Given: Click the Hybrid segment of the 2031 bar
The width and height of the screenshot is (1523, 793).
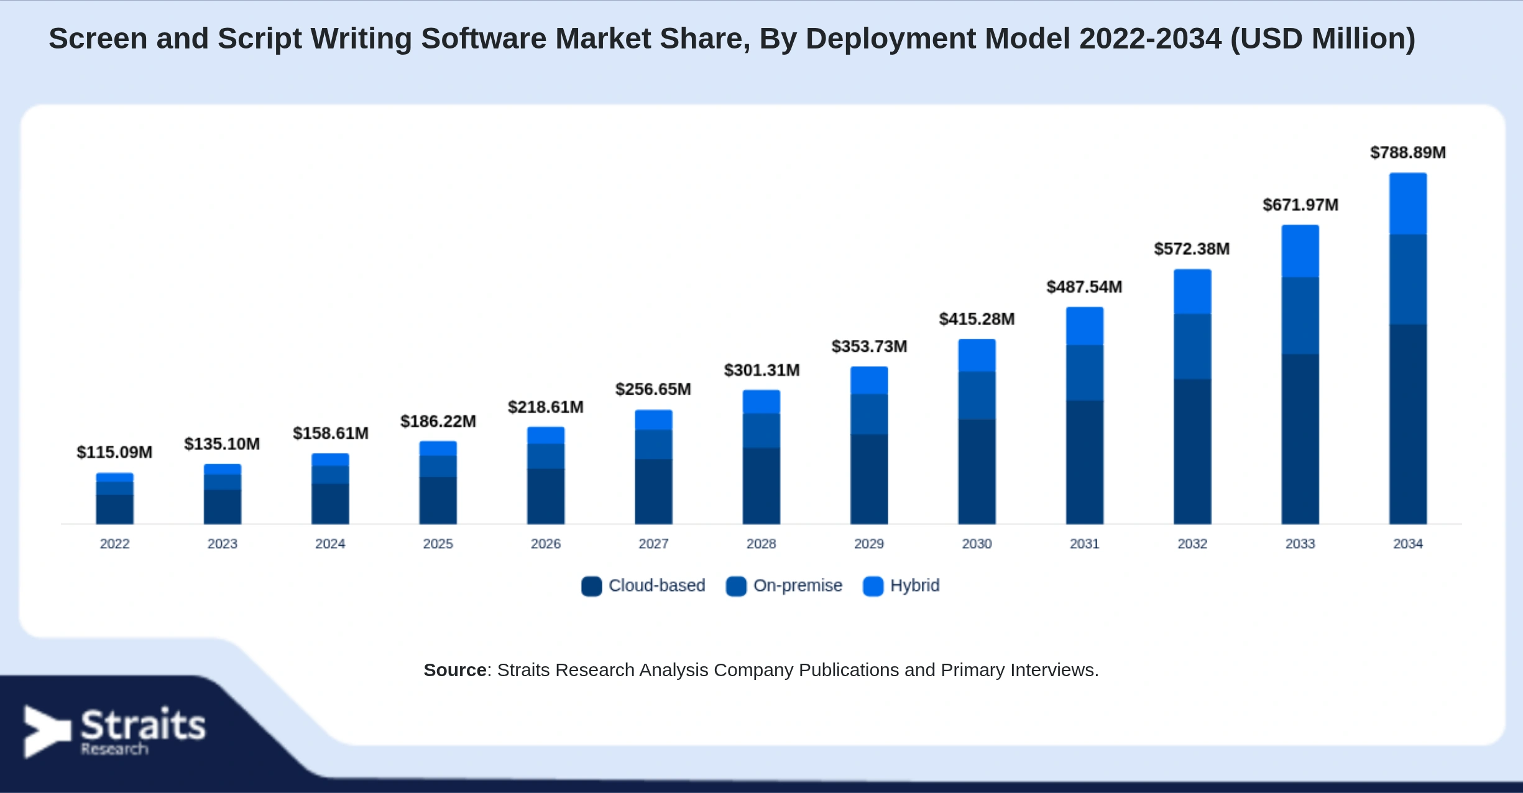Looking at the screenshot, I should (x=1085, y=326).
